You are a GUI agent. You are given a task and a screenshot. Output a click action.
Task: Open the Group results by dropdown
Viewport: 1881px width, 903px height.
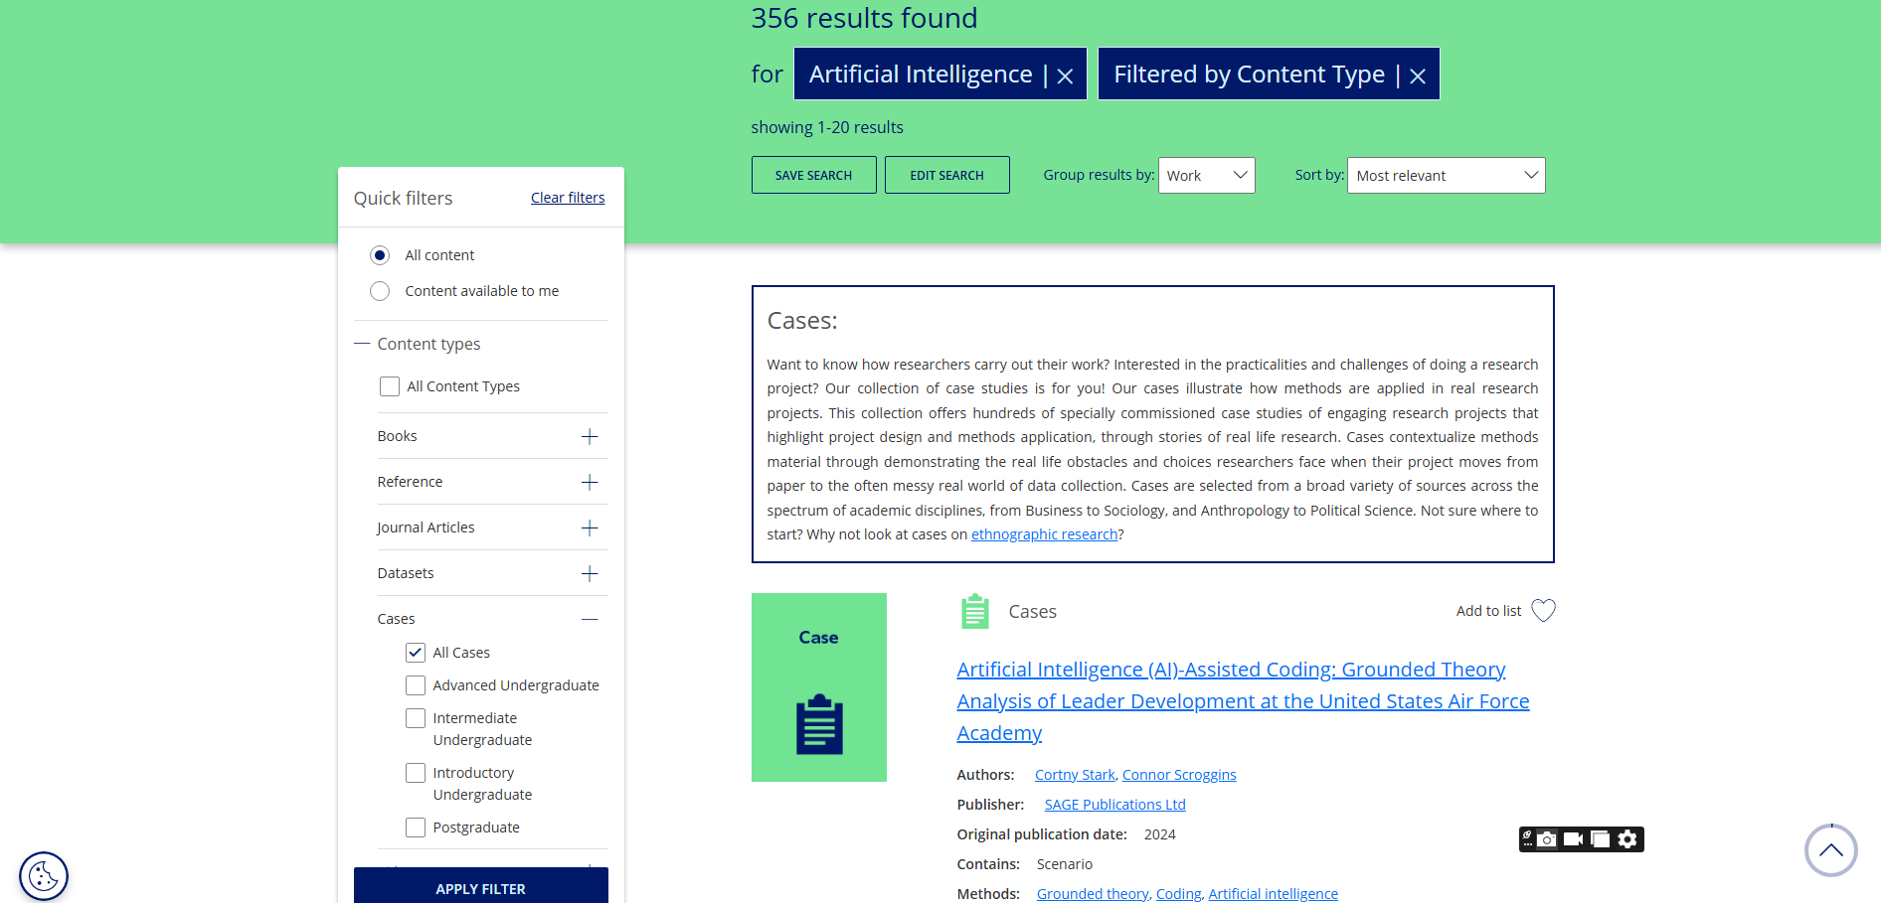pos(1206,176)
